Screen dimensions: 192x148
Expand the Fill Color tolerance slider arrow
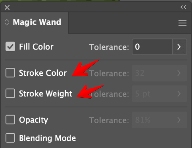pyautogui.click(x=179, y=47)
